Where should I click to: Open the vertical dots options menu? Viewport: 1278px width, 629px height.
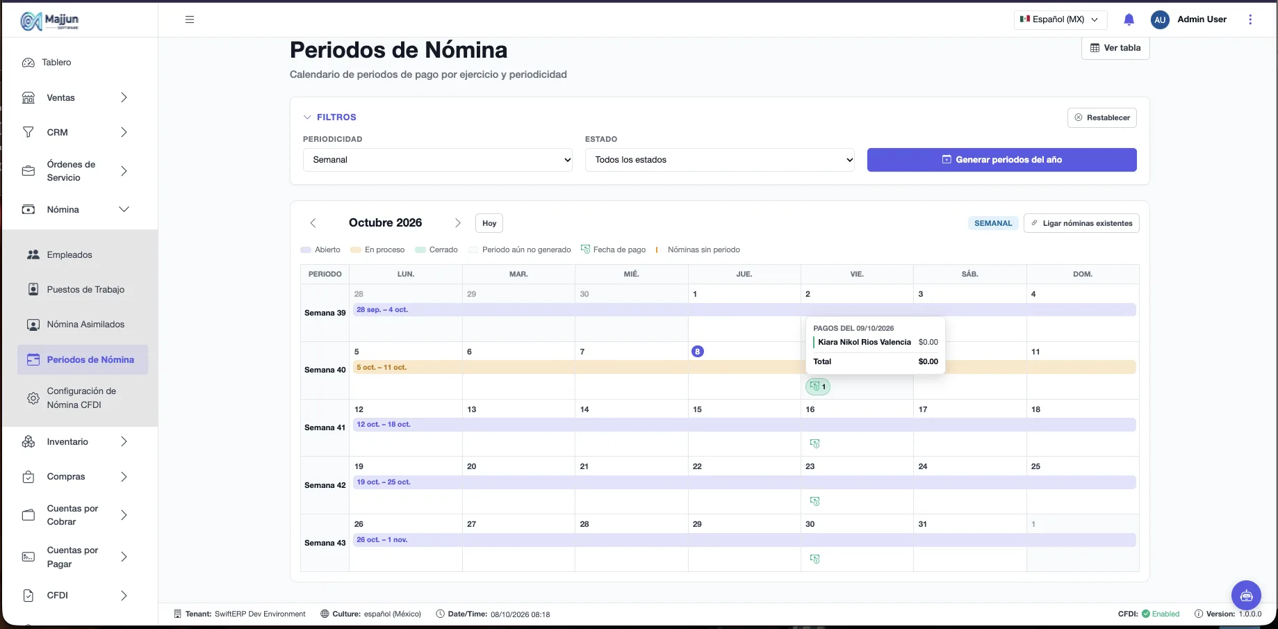[x=1250, y=19]
